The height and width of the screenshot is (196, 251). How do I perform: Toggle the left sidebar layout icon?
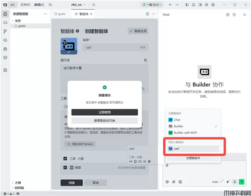click(187, 5)
